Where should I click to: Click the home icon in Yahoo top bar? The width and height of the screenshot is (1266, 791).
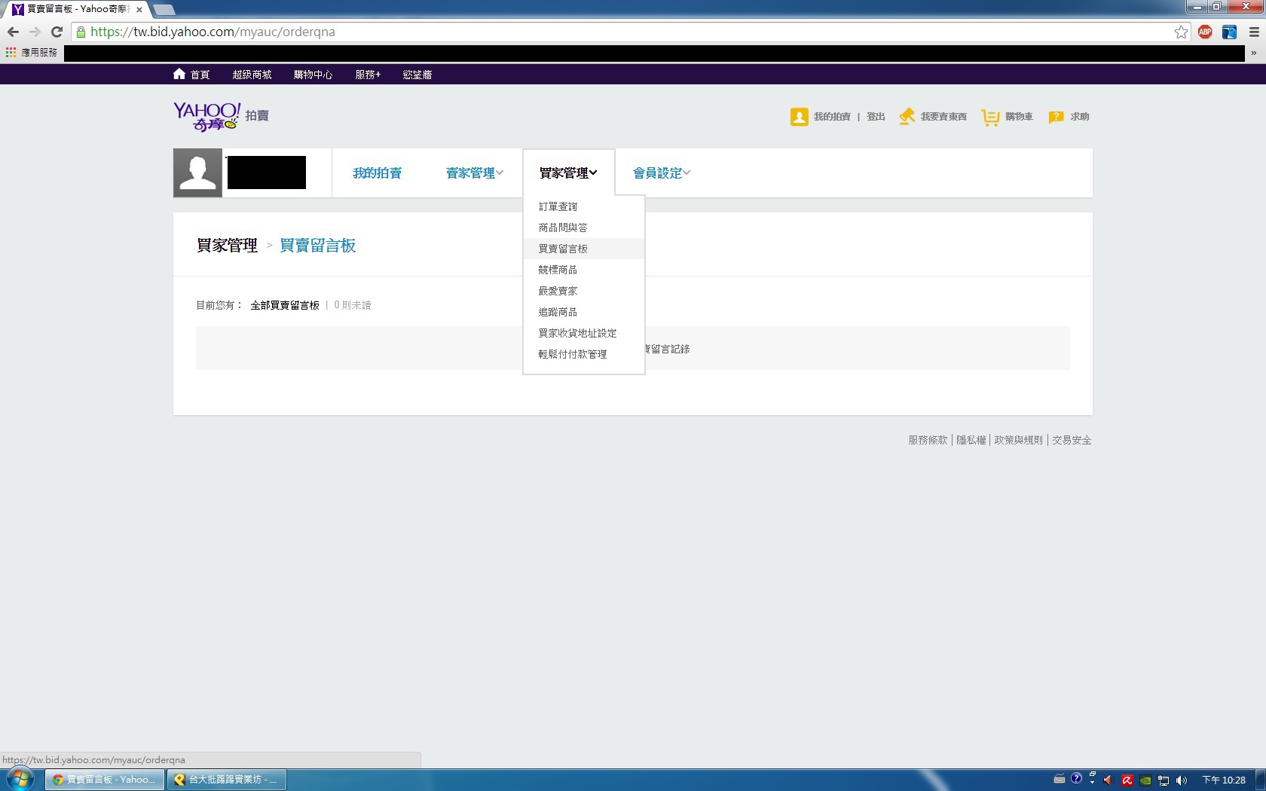tap(179, 74)
